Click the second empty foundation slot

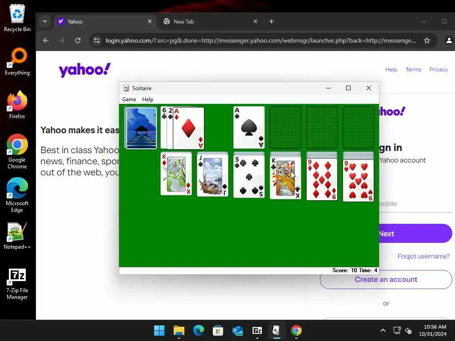(286, 127)
